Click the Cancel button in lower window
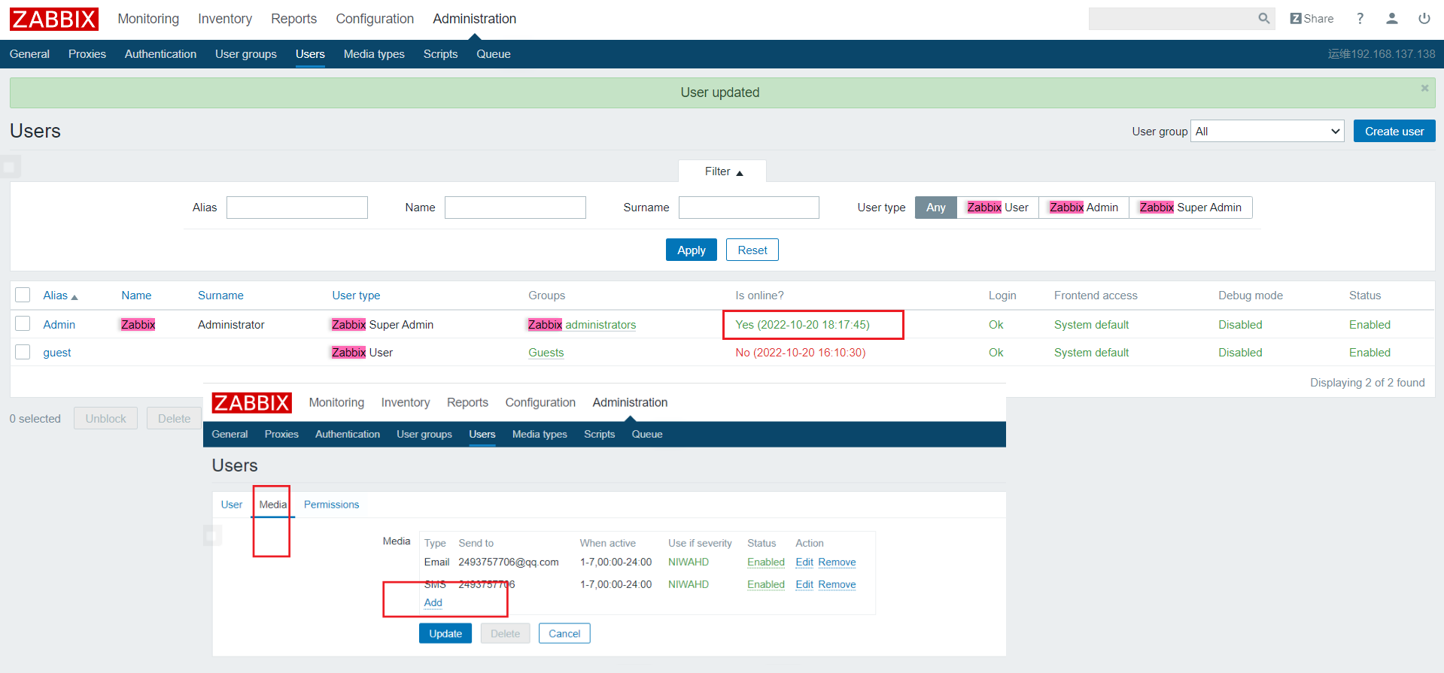This screenshot has width=1444, height=673. click(x=564, y=634)
